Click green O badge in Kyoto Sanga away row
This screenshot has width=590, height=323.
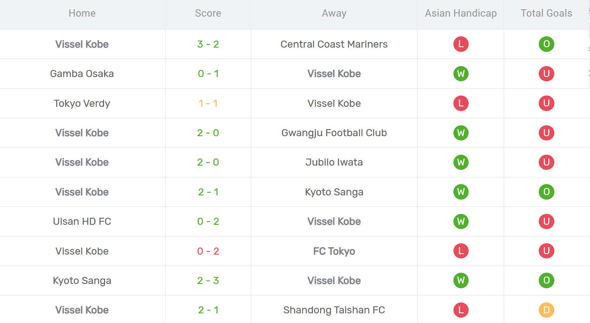tap(546, 192)
